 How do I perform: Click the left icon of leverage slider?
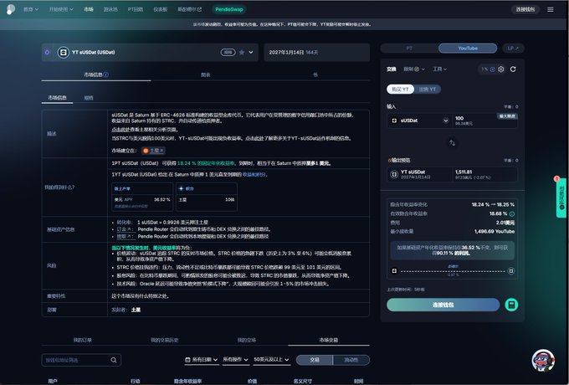click(394, 270)
